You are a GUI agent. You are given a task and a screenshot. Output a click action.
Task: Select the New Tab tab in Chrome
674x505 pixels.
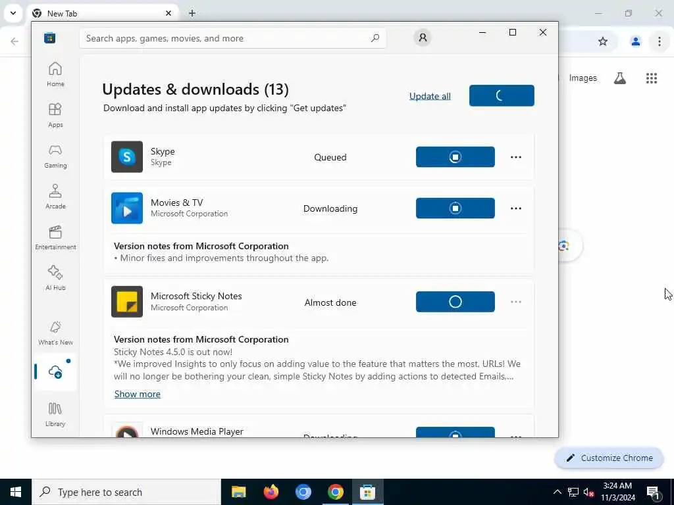click(102, 13)
